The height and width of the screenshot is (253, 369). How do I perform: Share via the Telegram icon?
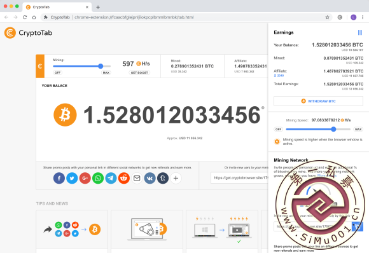[111, 178]
